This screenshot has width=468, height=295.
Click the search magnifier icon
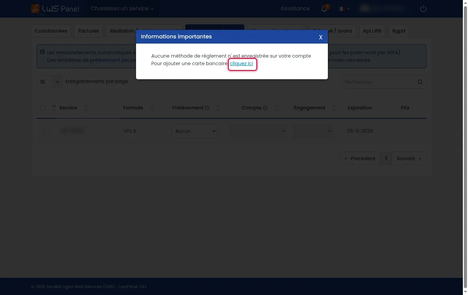420,82
